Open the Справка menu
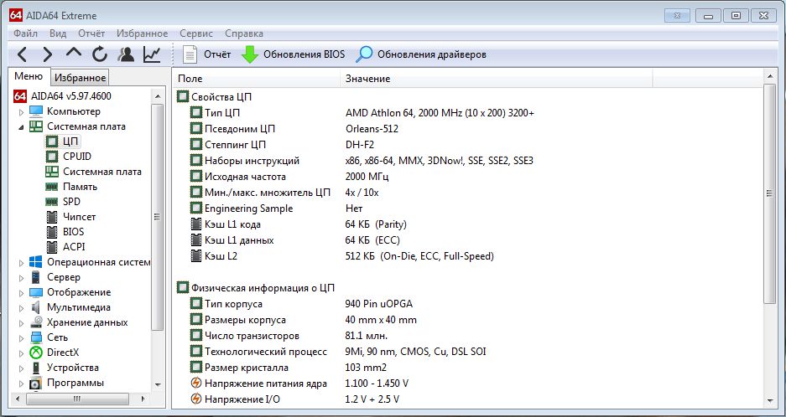Image resolution: width=786 pixels, height=417 pixels. pyautogui.click(x=244, y=33)
